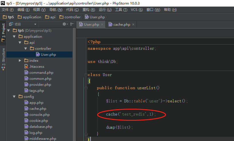Click the cache('test_redis',1) code line
234x141 pixels.
(x=131, y=114)
